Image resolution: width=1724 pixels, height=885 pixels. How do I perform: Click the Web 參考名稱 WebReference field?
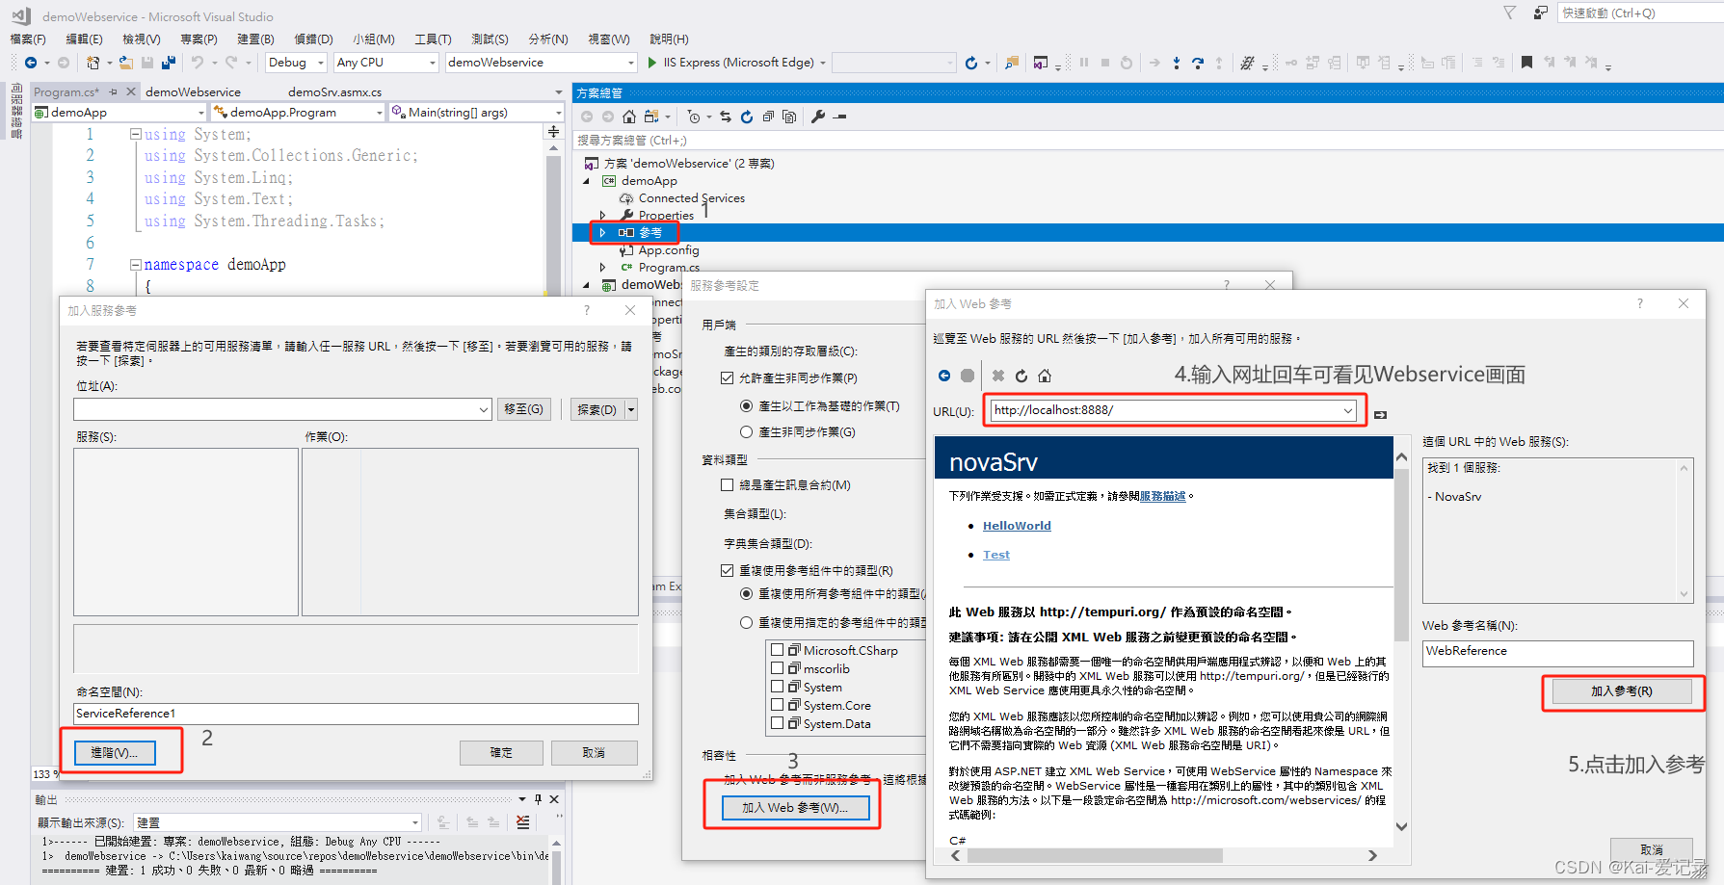[x=1557, y=652]
